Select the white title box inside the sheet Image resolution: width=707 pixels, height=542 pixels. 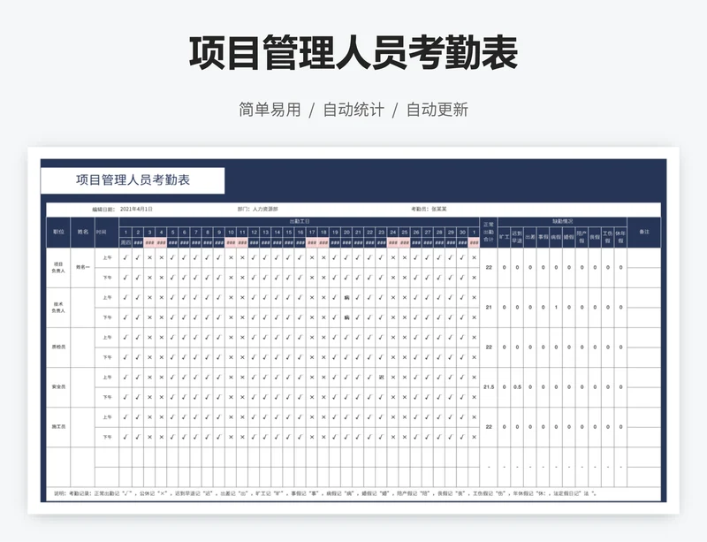click(x=133, y=180)
